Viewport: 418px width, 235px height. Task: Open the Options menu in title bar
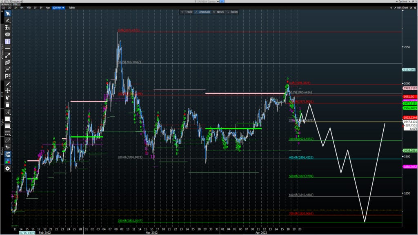402,1
